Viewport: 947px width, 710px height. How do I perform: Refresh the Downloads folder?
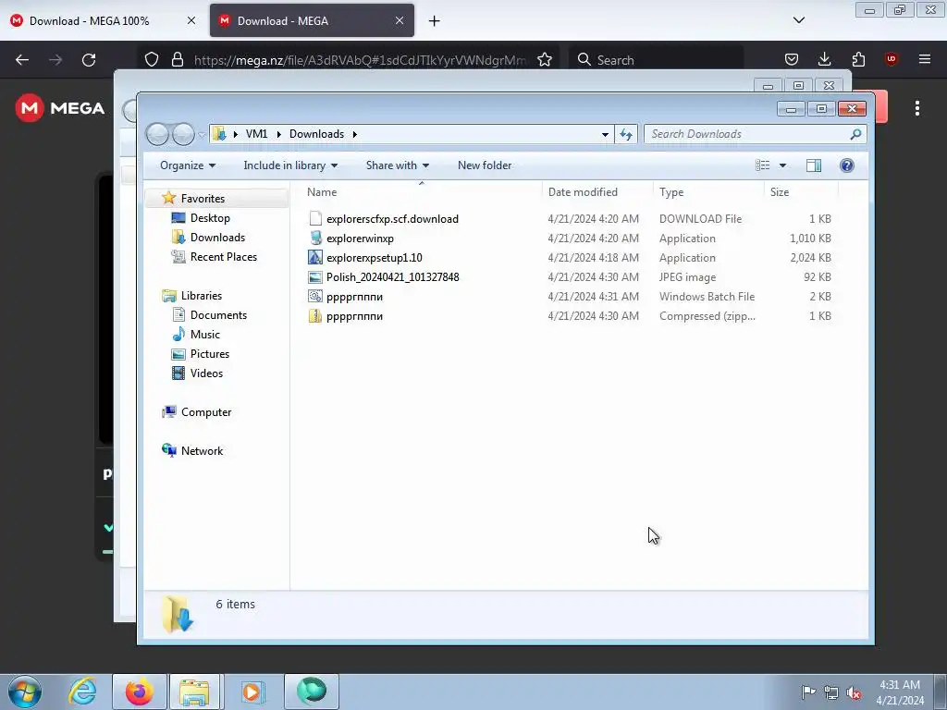626,135
